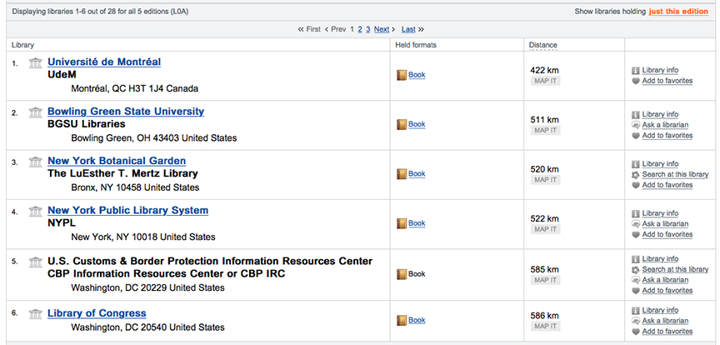
Task: Click the building icon for U.S. Customs & Border Protection
Action: point(35,262)
